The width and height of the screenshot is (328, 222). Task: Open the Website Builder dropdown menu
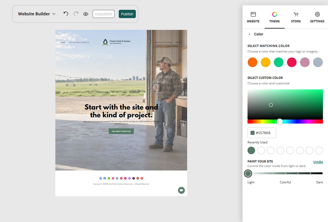coord(37,14)
